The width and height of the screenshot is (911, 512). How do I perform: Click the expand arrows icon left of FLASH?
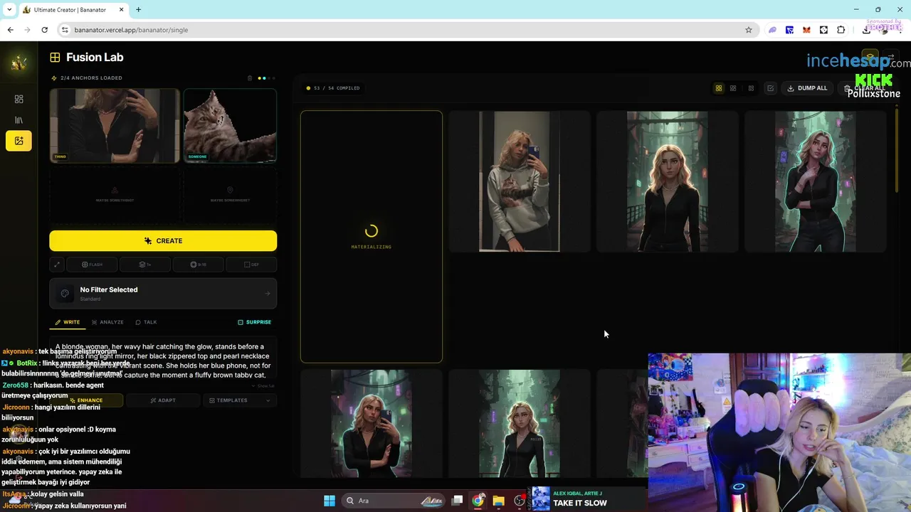click(x=57, y=265)
